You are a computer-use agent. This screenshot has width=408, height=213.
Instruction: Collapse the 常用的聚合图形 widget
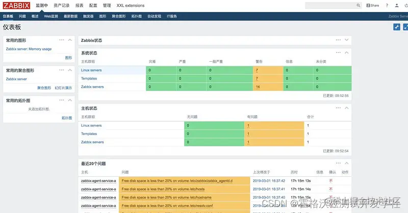click(x=70, y=70)
